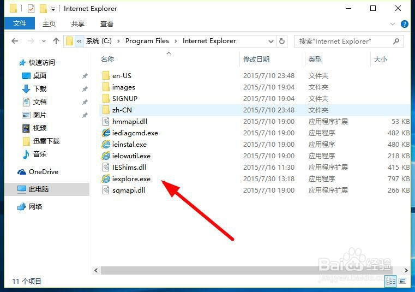Click the properties checkmark icon in title bar

(31, 9)
